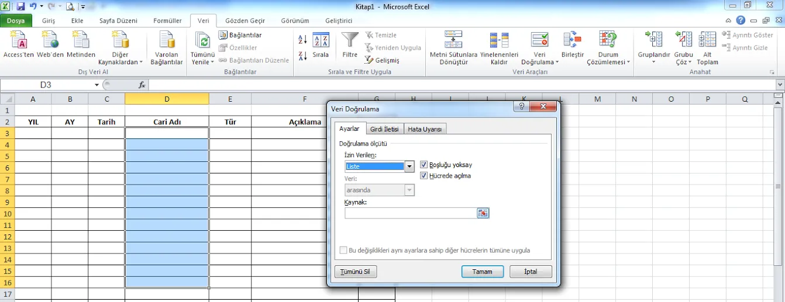Switch to the Girdi İletisi tab
The width and height of the screenshot is (785, 302).
384,129
